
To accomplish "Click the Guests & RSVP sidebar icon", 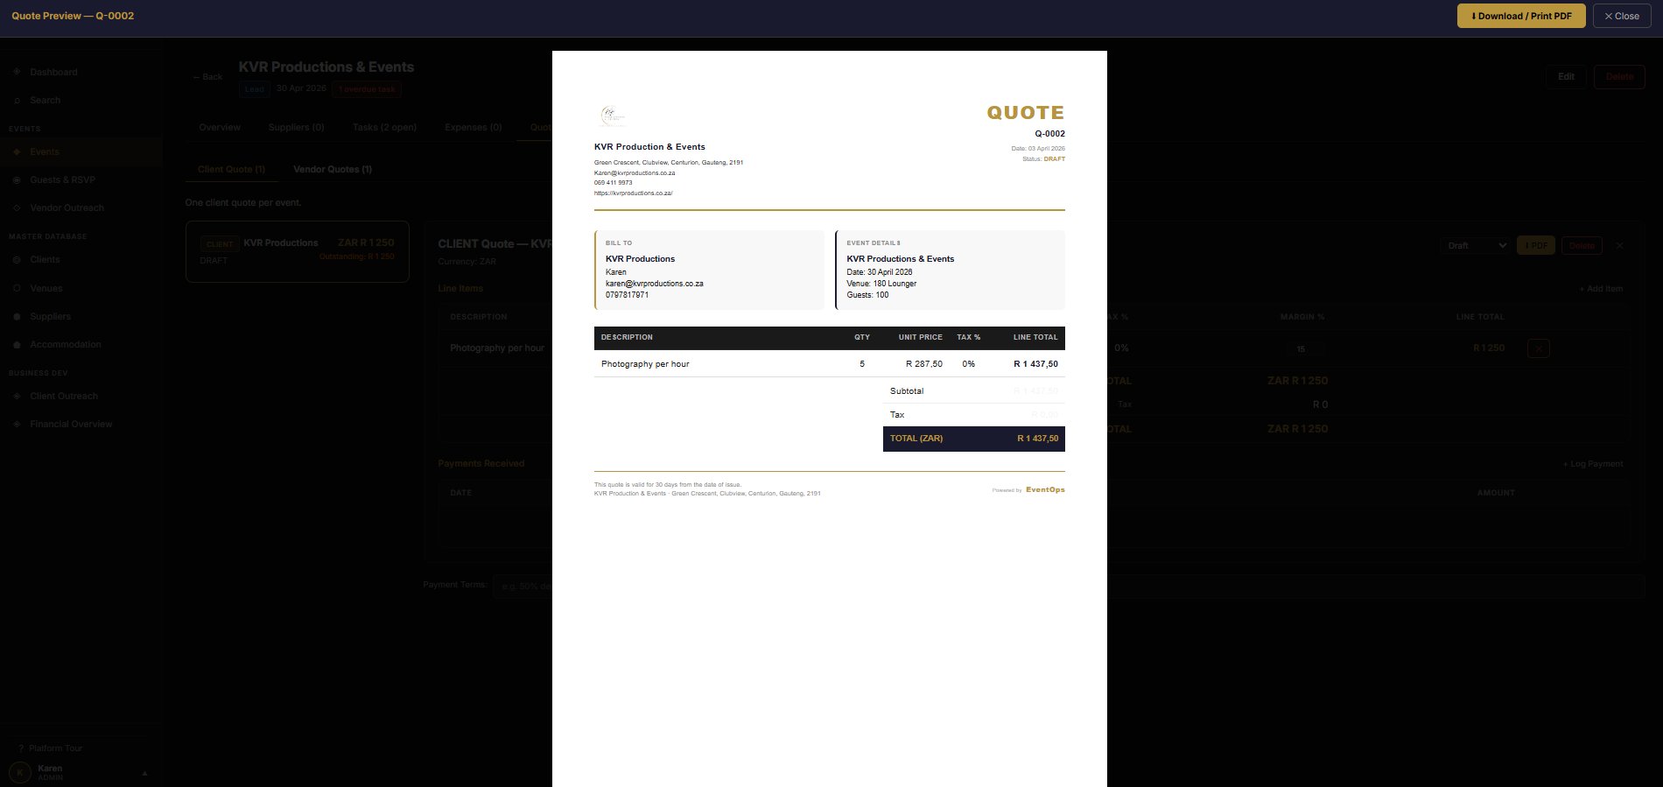I will (x=17, y=180).
